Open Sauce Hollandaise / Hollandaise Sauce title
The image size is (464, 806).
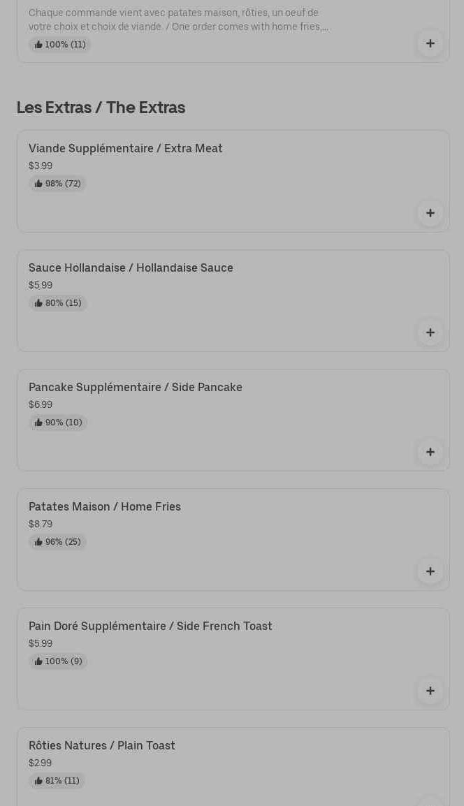coord(131,268)
